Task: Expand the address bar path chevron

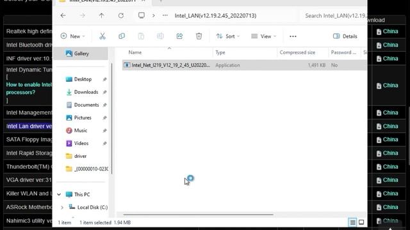Action: pos(154,15)
